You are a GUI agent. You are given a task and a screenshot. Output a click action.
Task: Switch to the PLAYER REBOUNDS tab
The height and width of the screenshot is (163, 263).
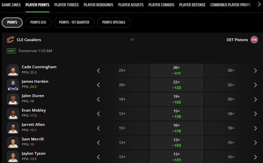click(98, 4)
